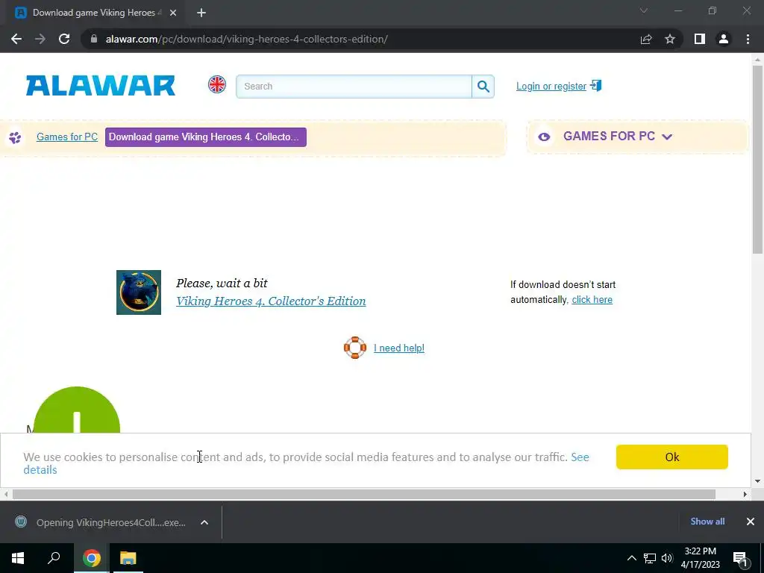Restart the download with the click here link

[x=592, y=300]
